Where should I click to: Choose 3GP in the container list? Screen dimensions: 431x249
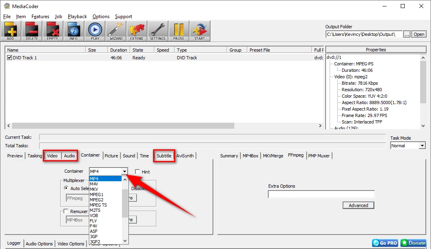pyautogui.click(x=105, y=236)
